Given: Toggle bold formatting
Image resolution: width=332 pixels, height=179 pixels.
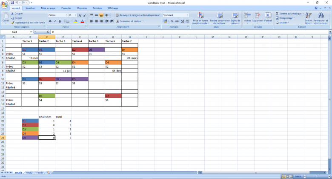Looking at the screenshot, I should coord(49,21).
